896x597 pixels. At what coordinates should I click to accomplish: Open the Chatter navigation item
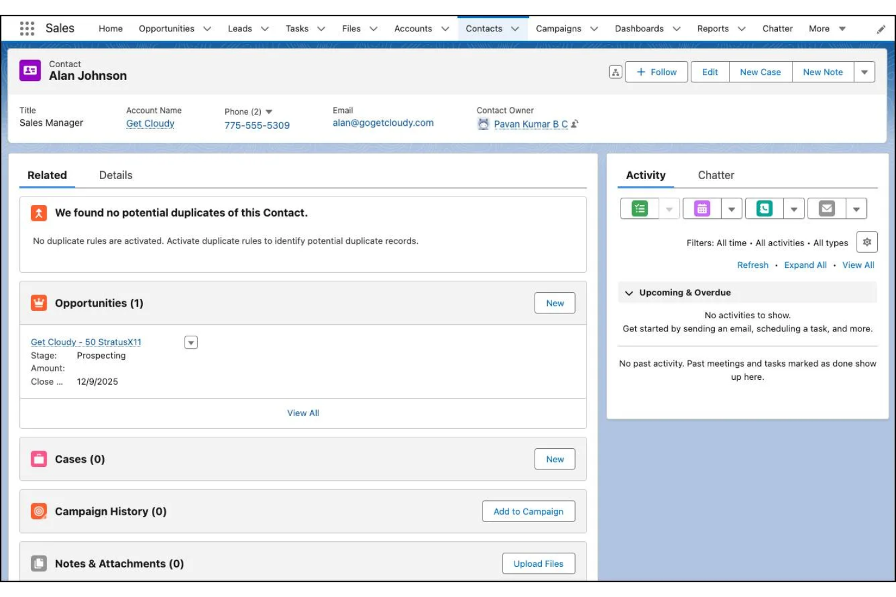pyautogui.click(x=777, y=28)
